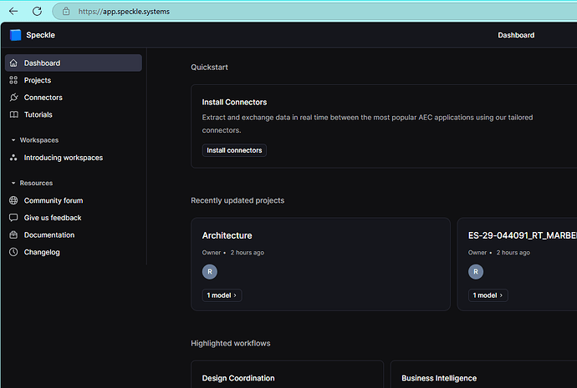Open the Dashboard sidebar item

coord(74,63)
